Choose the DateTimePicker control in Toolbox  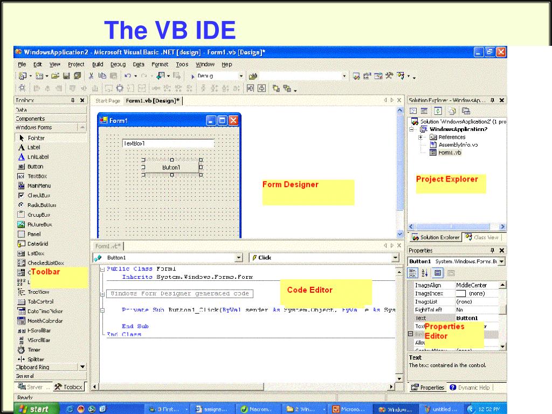(40, 311)
